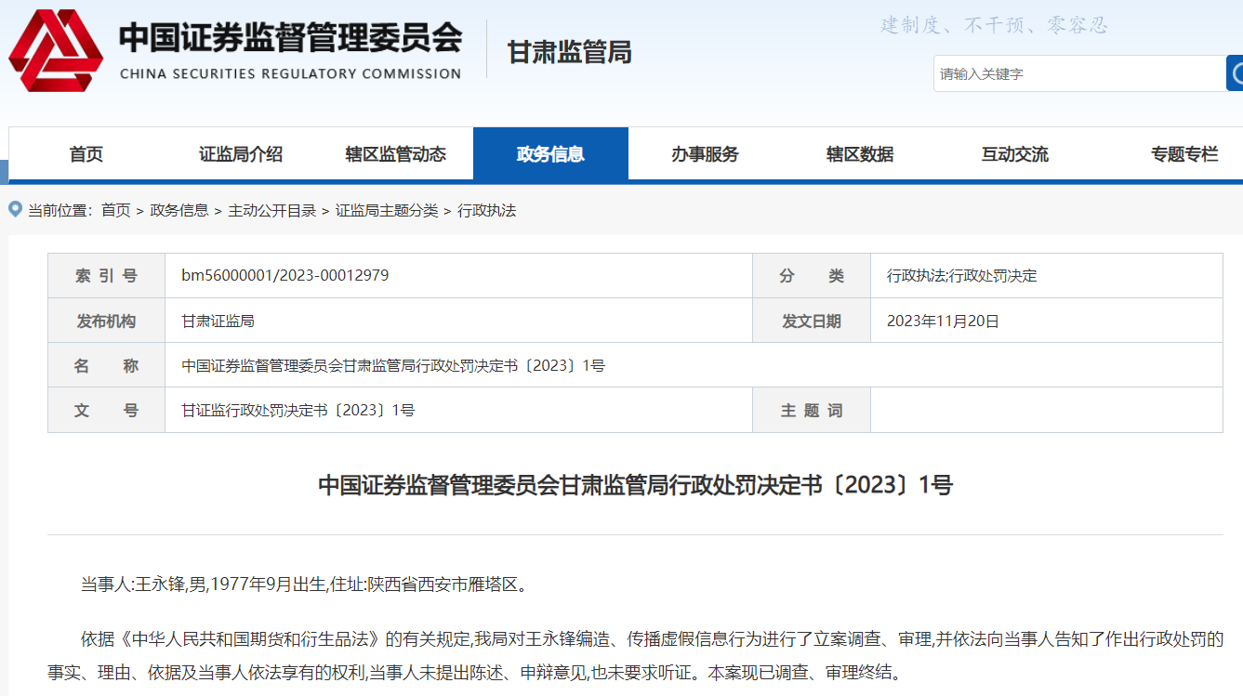This screenshot has width=1243, height=696.
Task: Click the 政务信息 breadcrumb link
Action: (179, 211)
